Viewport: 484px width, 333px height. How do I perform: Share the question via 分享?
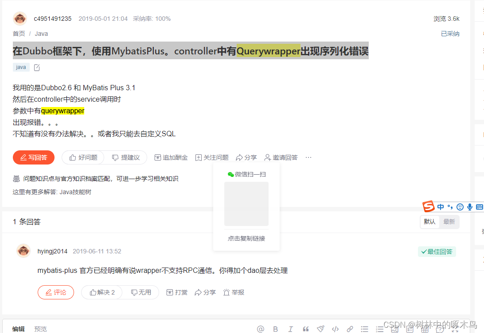coord(246,157)
